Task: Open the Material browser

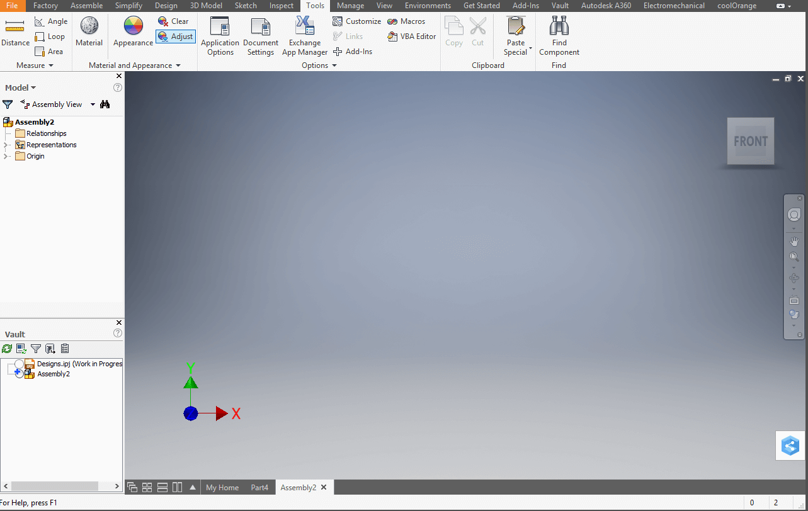Action: click(x=89, y=31)
